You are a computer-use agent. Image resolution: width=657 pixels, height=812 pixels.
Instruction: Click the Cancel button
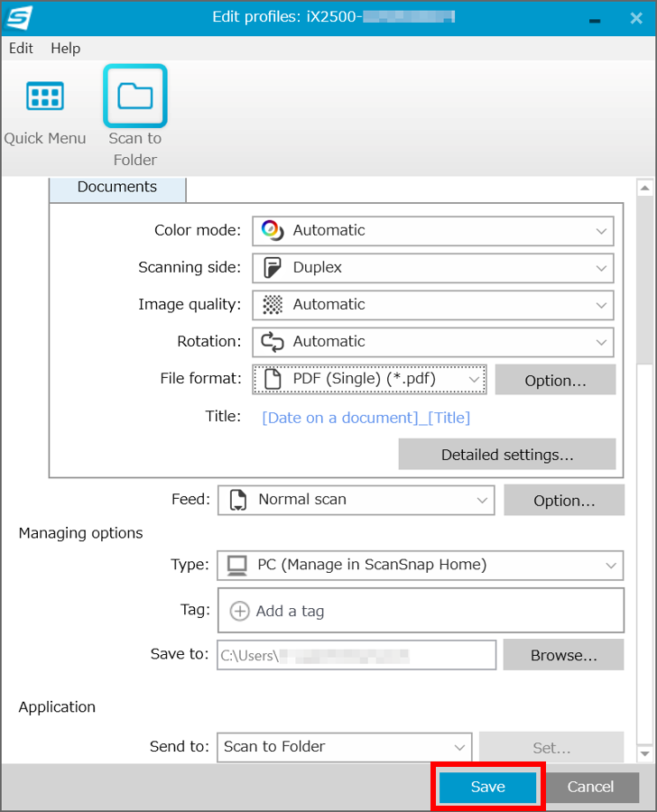[x=591, y=787]
